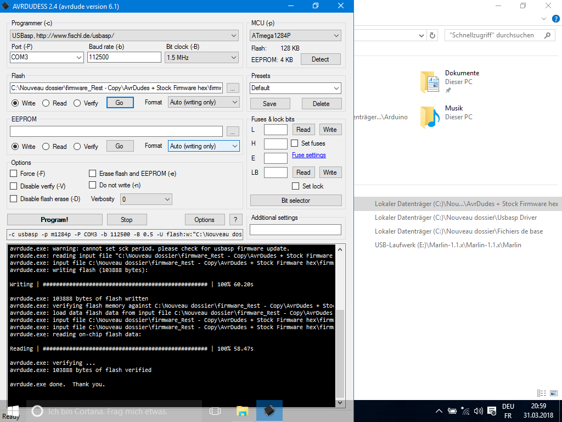The width and height of the screenshot is (562, 422).
Task: Open the Presets Default dropdown
Action: [x=295, y=88]
